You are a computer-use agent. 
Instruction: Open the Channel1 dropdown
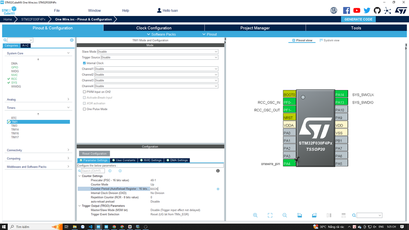(156, 69)
